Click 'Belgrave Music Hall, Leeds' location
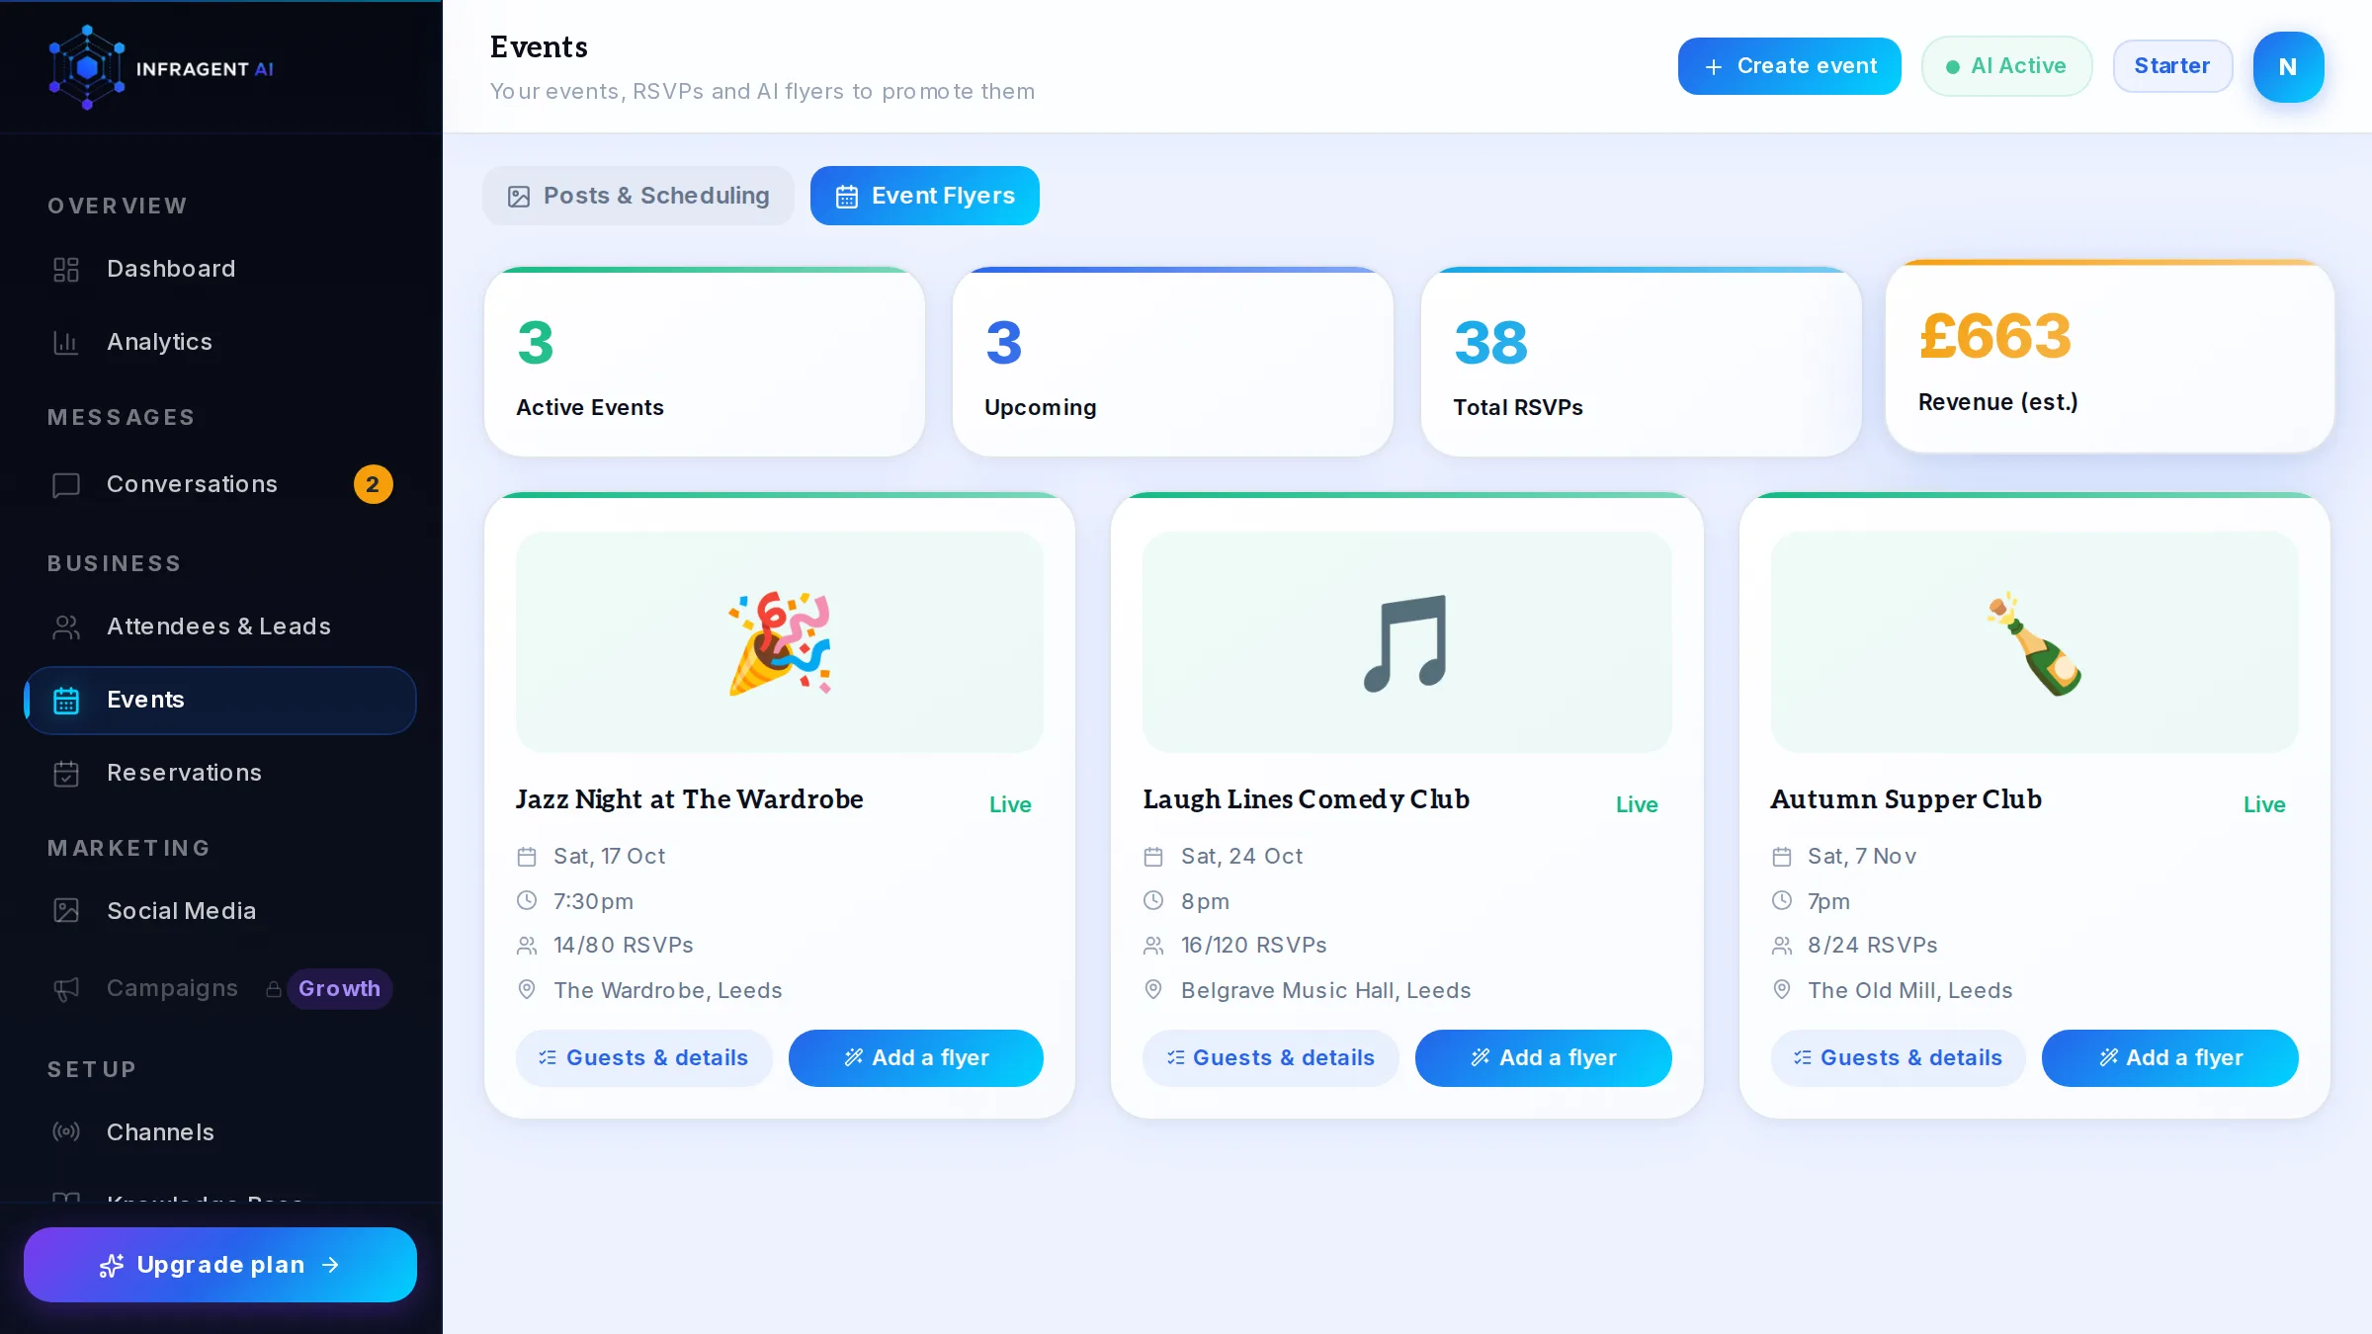Image resolution: width=2372 pixels, height=1334 pixels. click(x=1326, y=990)
